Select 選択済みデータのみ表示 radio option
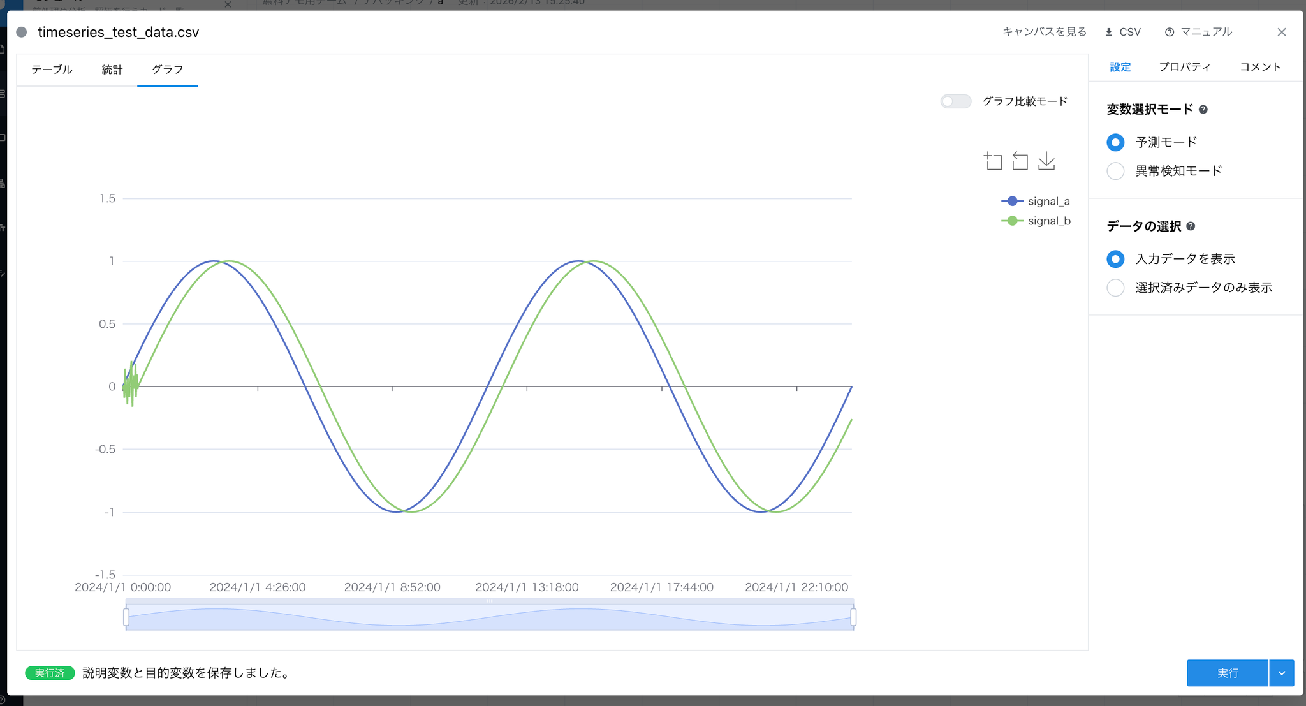 pos(1115,288)
